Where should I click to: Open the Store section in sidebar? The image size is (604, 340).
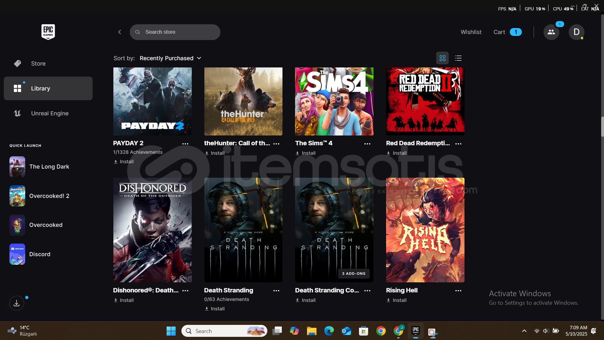[x=48, y=64]
